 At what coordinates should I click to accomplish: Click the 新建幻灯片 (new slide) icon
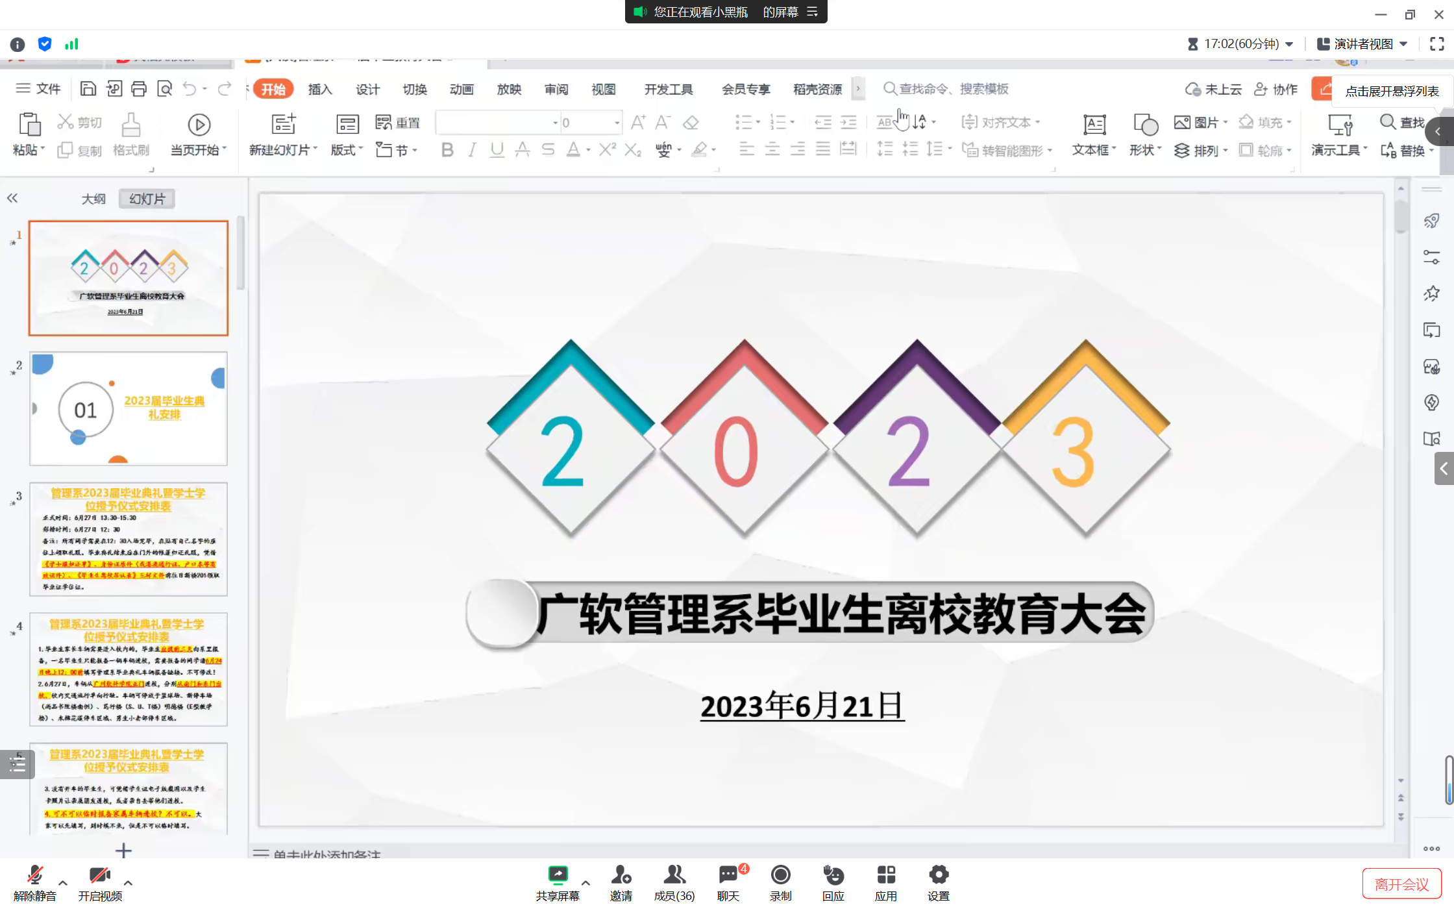(283, 124)
